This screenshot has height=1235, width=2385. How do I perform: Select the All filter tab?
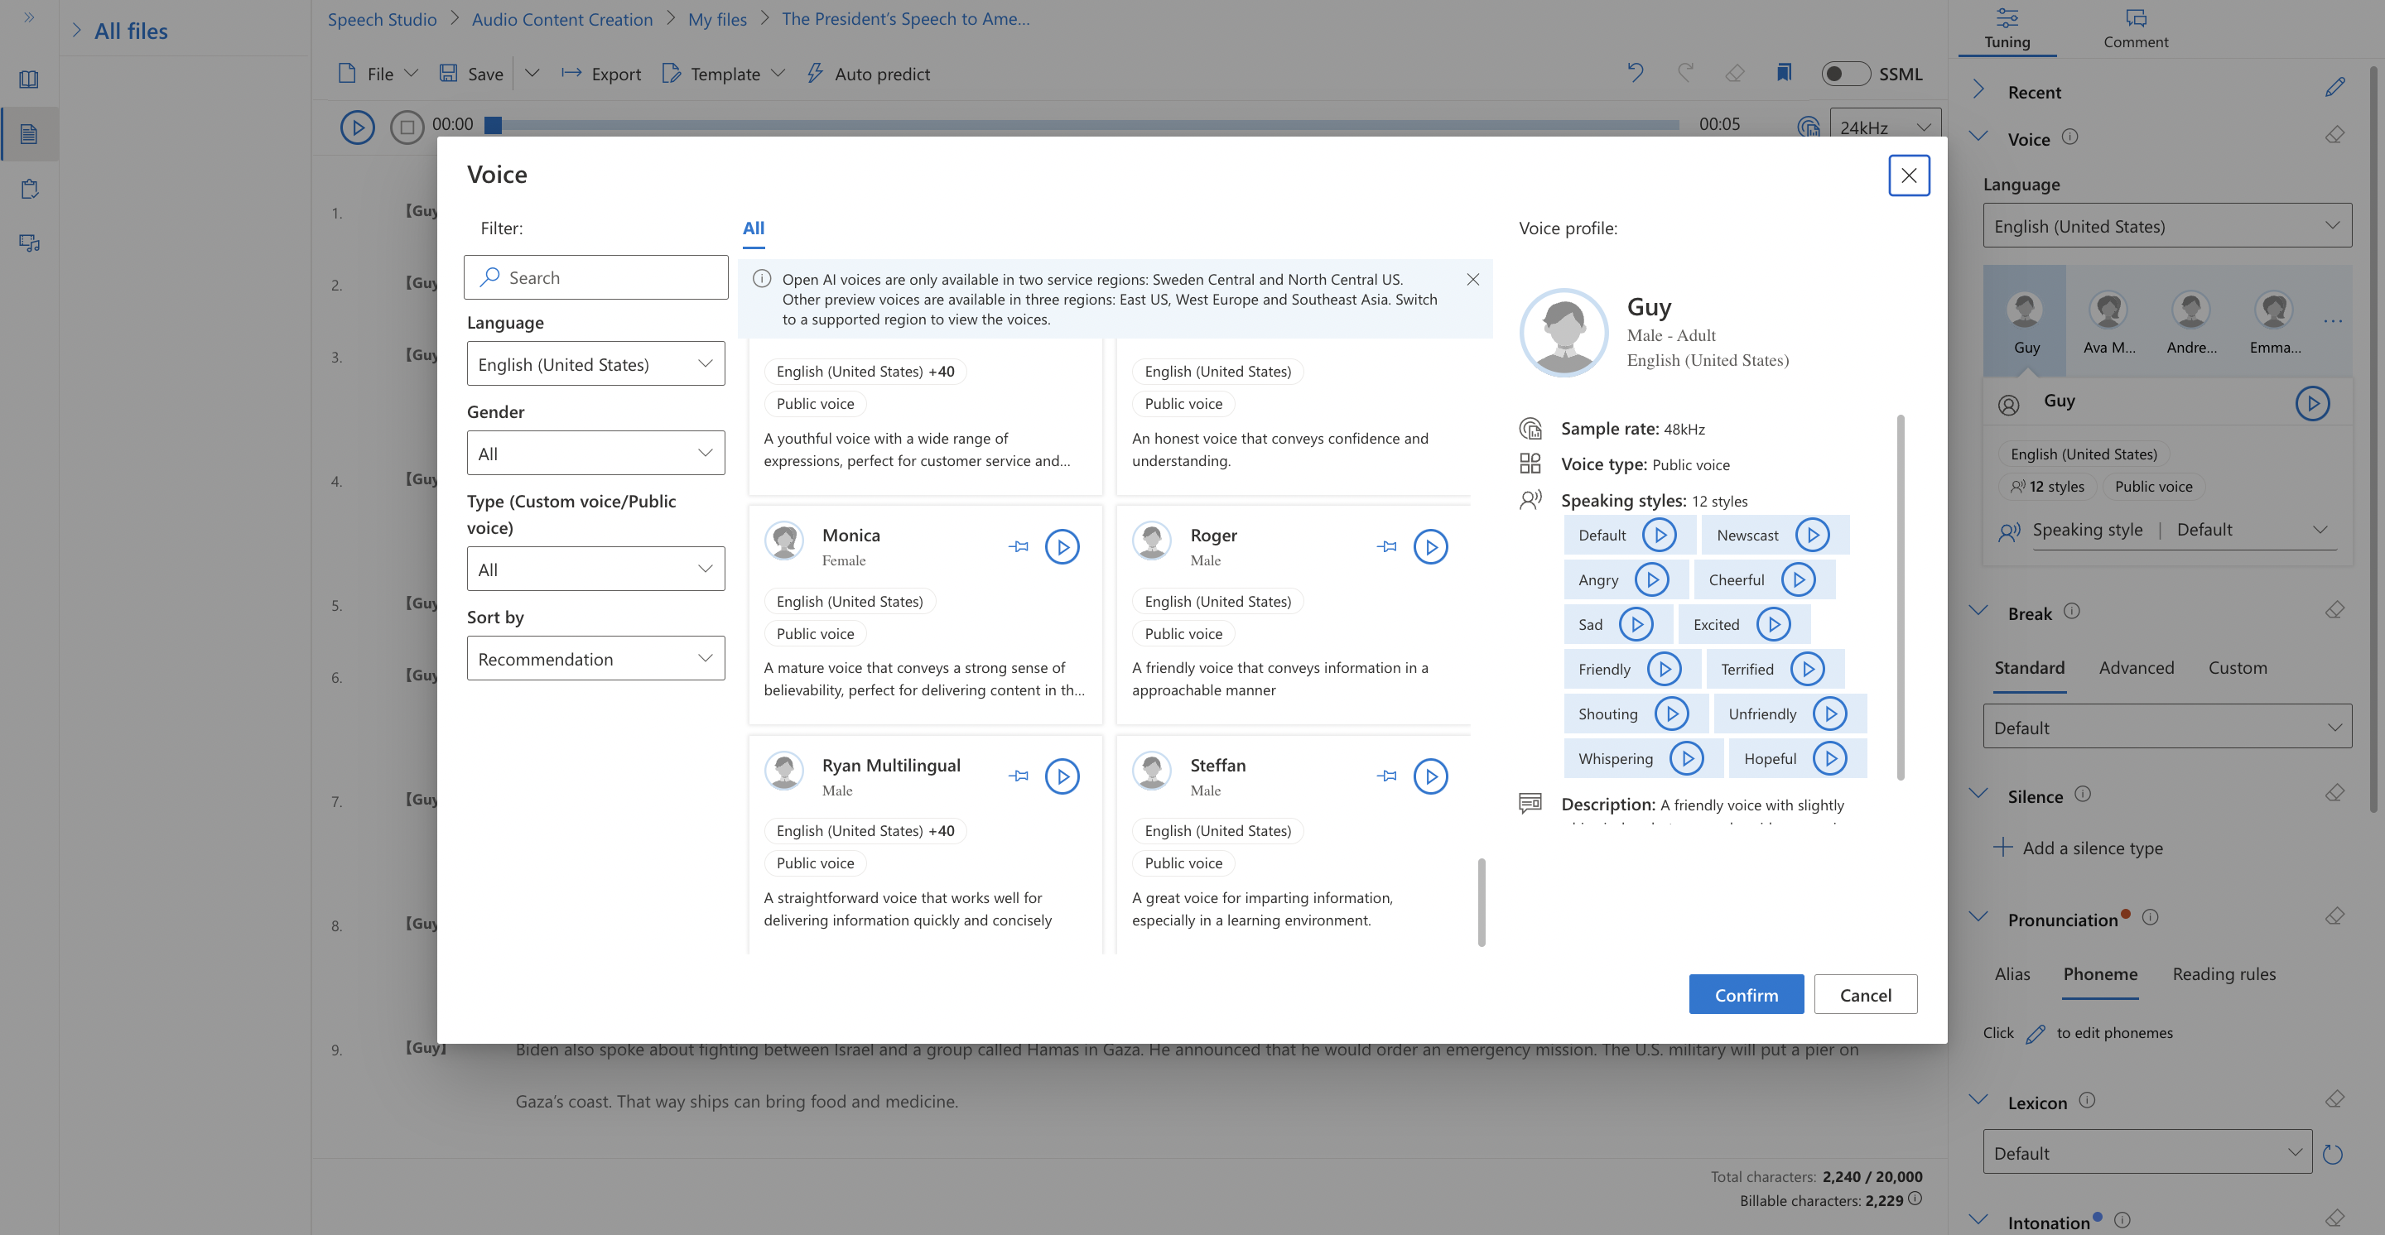pyautogui.click(x=753, y=228)
